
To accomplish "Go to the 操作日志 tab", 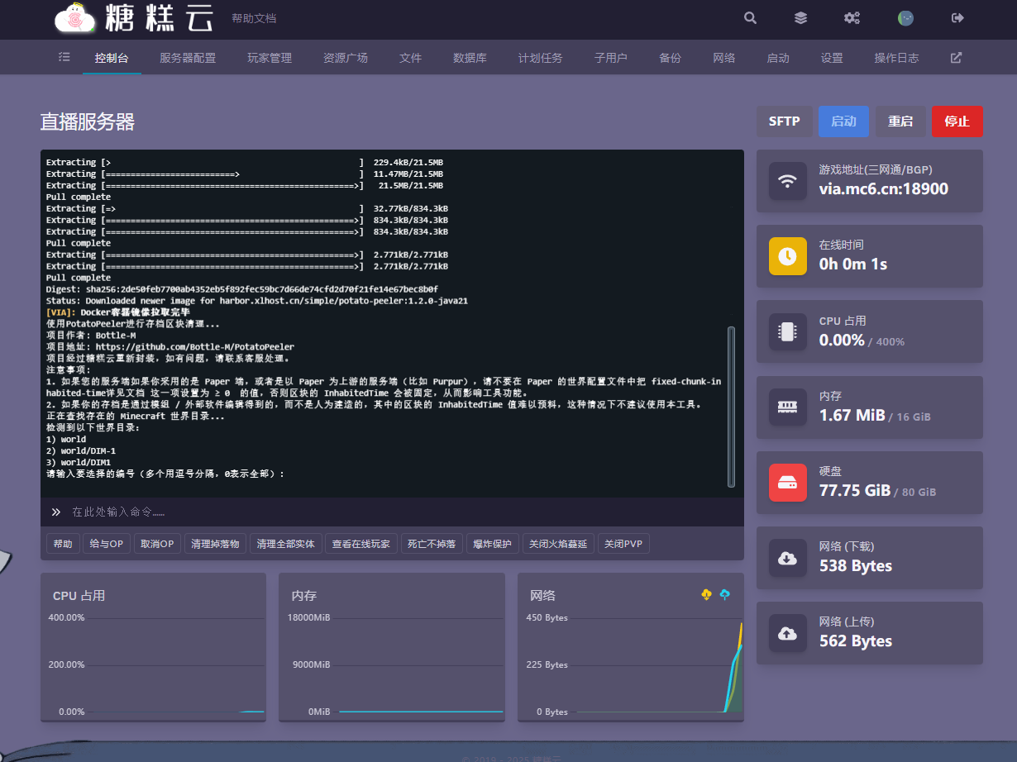I will point(896,58).
